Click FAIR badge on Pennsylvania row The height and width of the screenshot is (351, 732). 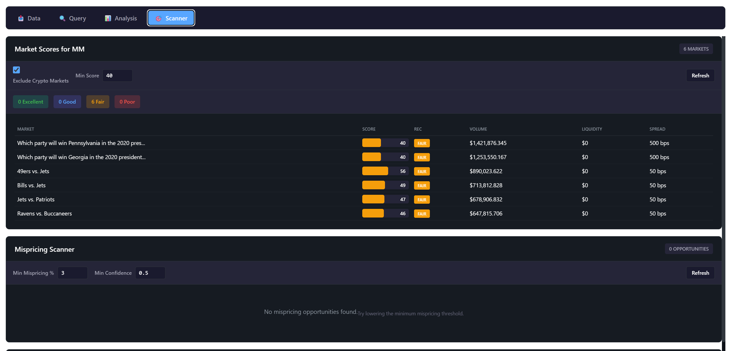[422, 143]
